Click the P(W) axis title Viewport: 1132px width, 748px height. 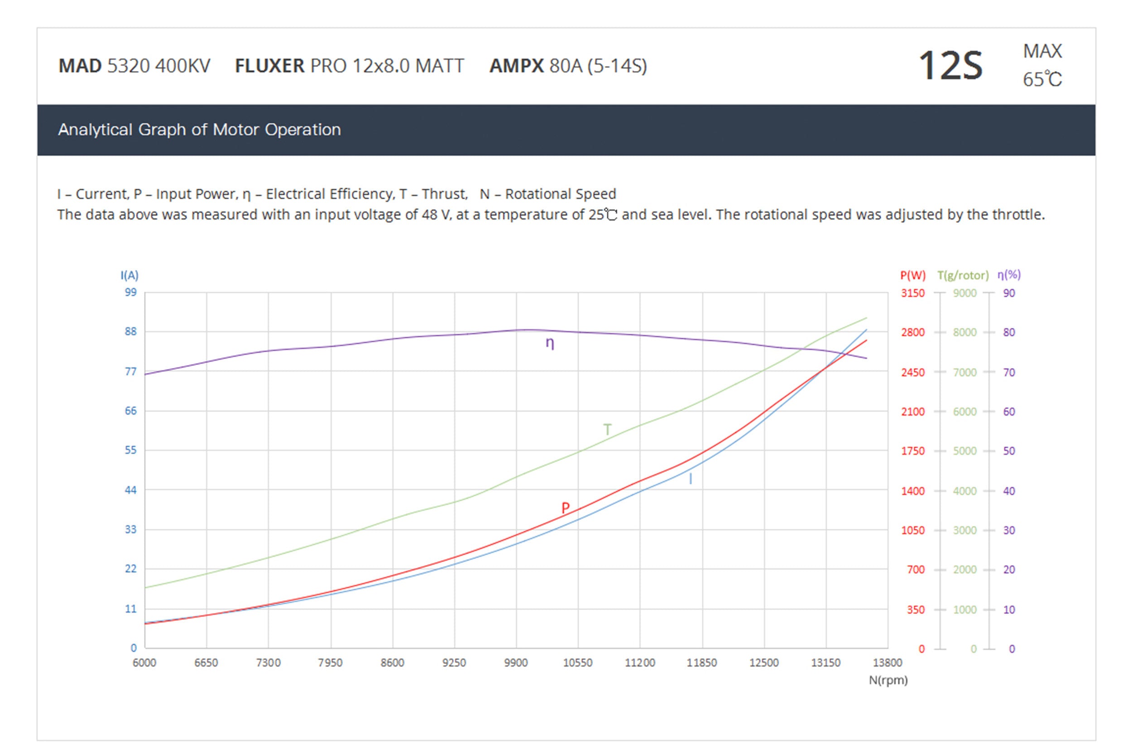tap(912, 275)
